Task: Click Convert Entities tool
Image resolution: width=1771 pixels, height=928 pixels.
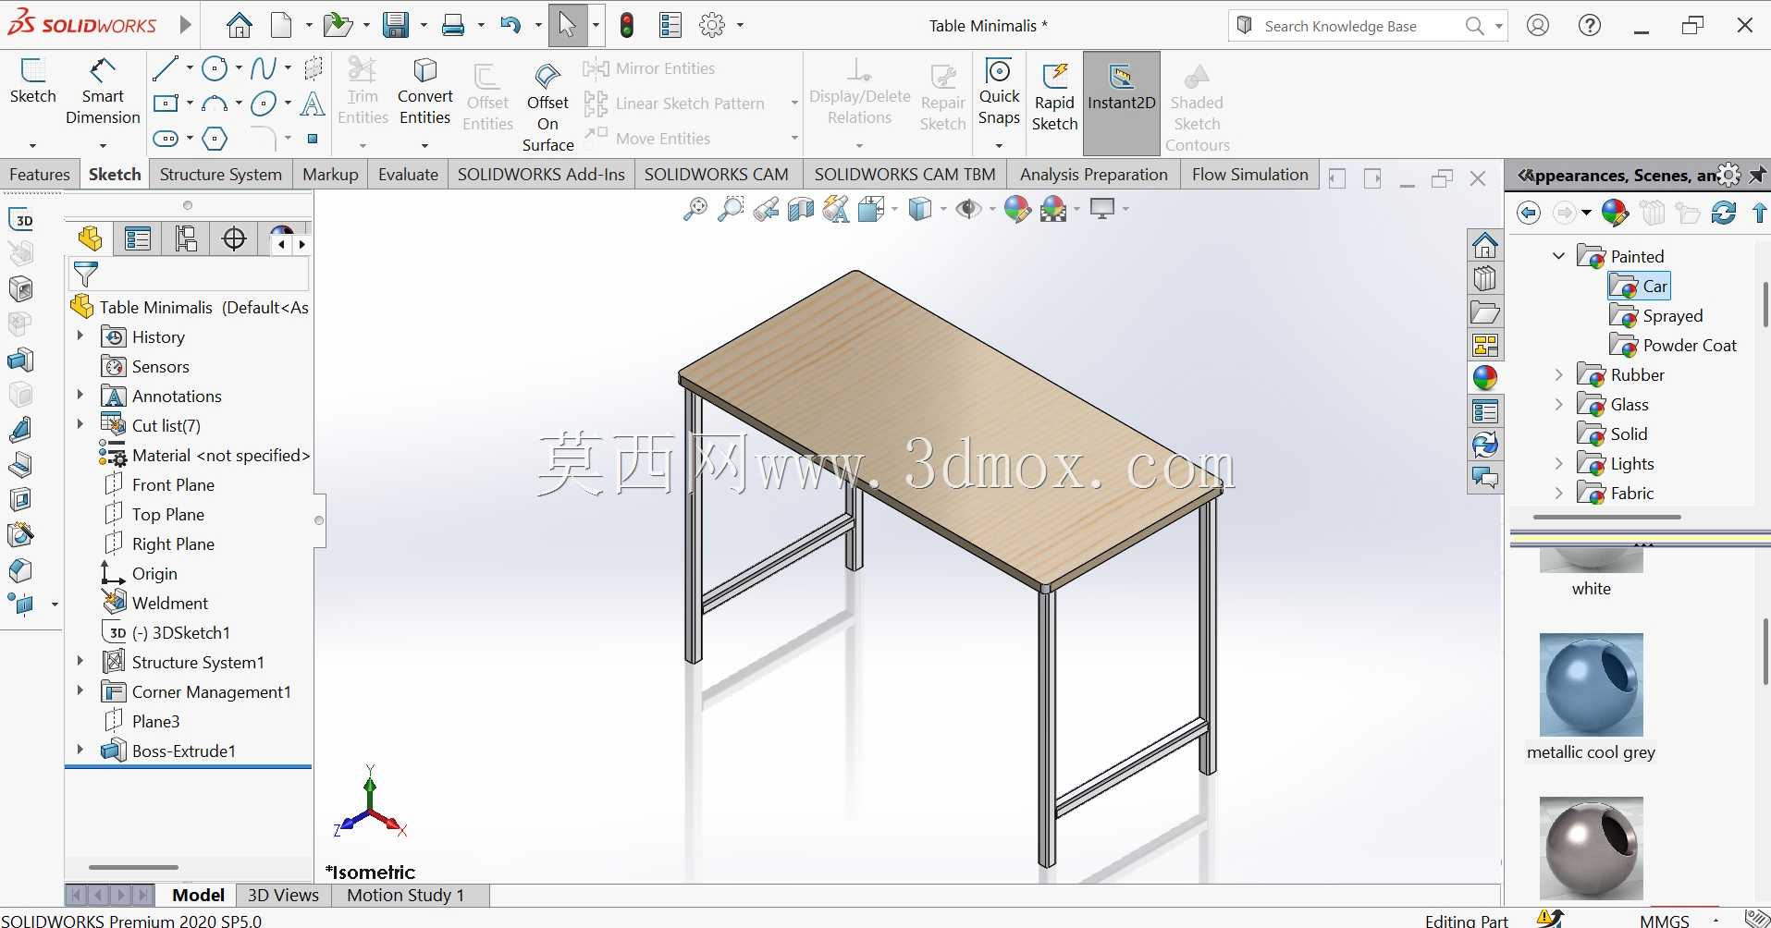Action: (425, 92)
